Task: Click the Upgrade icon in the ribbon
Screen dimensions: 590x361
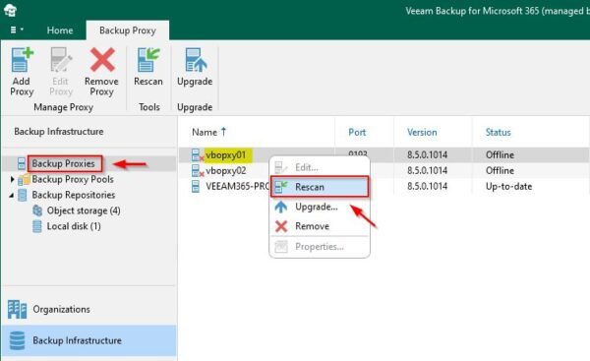Action: pyautogui.click(x=195, y=59)
